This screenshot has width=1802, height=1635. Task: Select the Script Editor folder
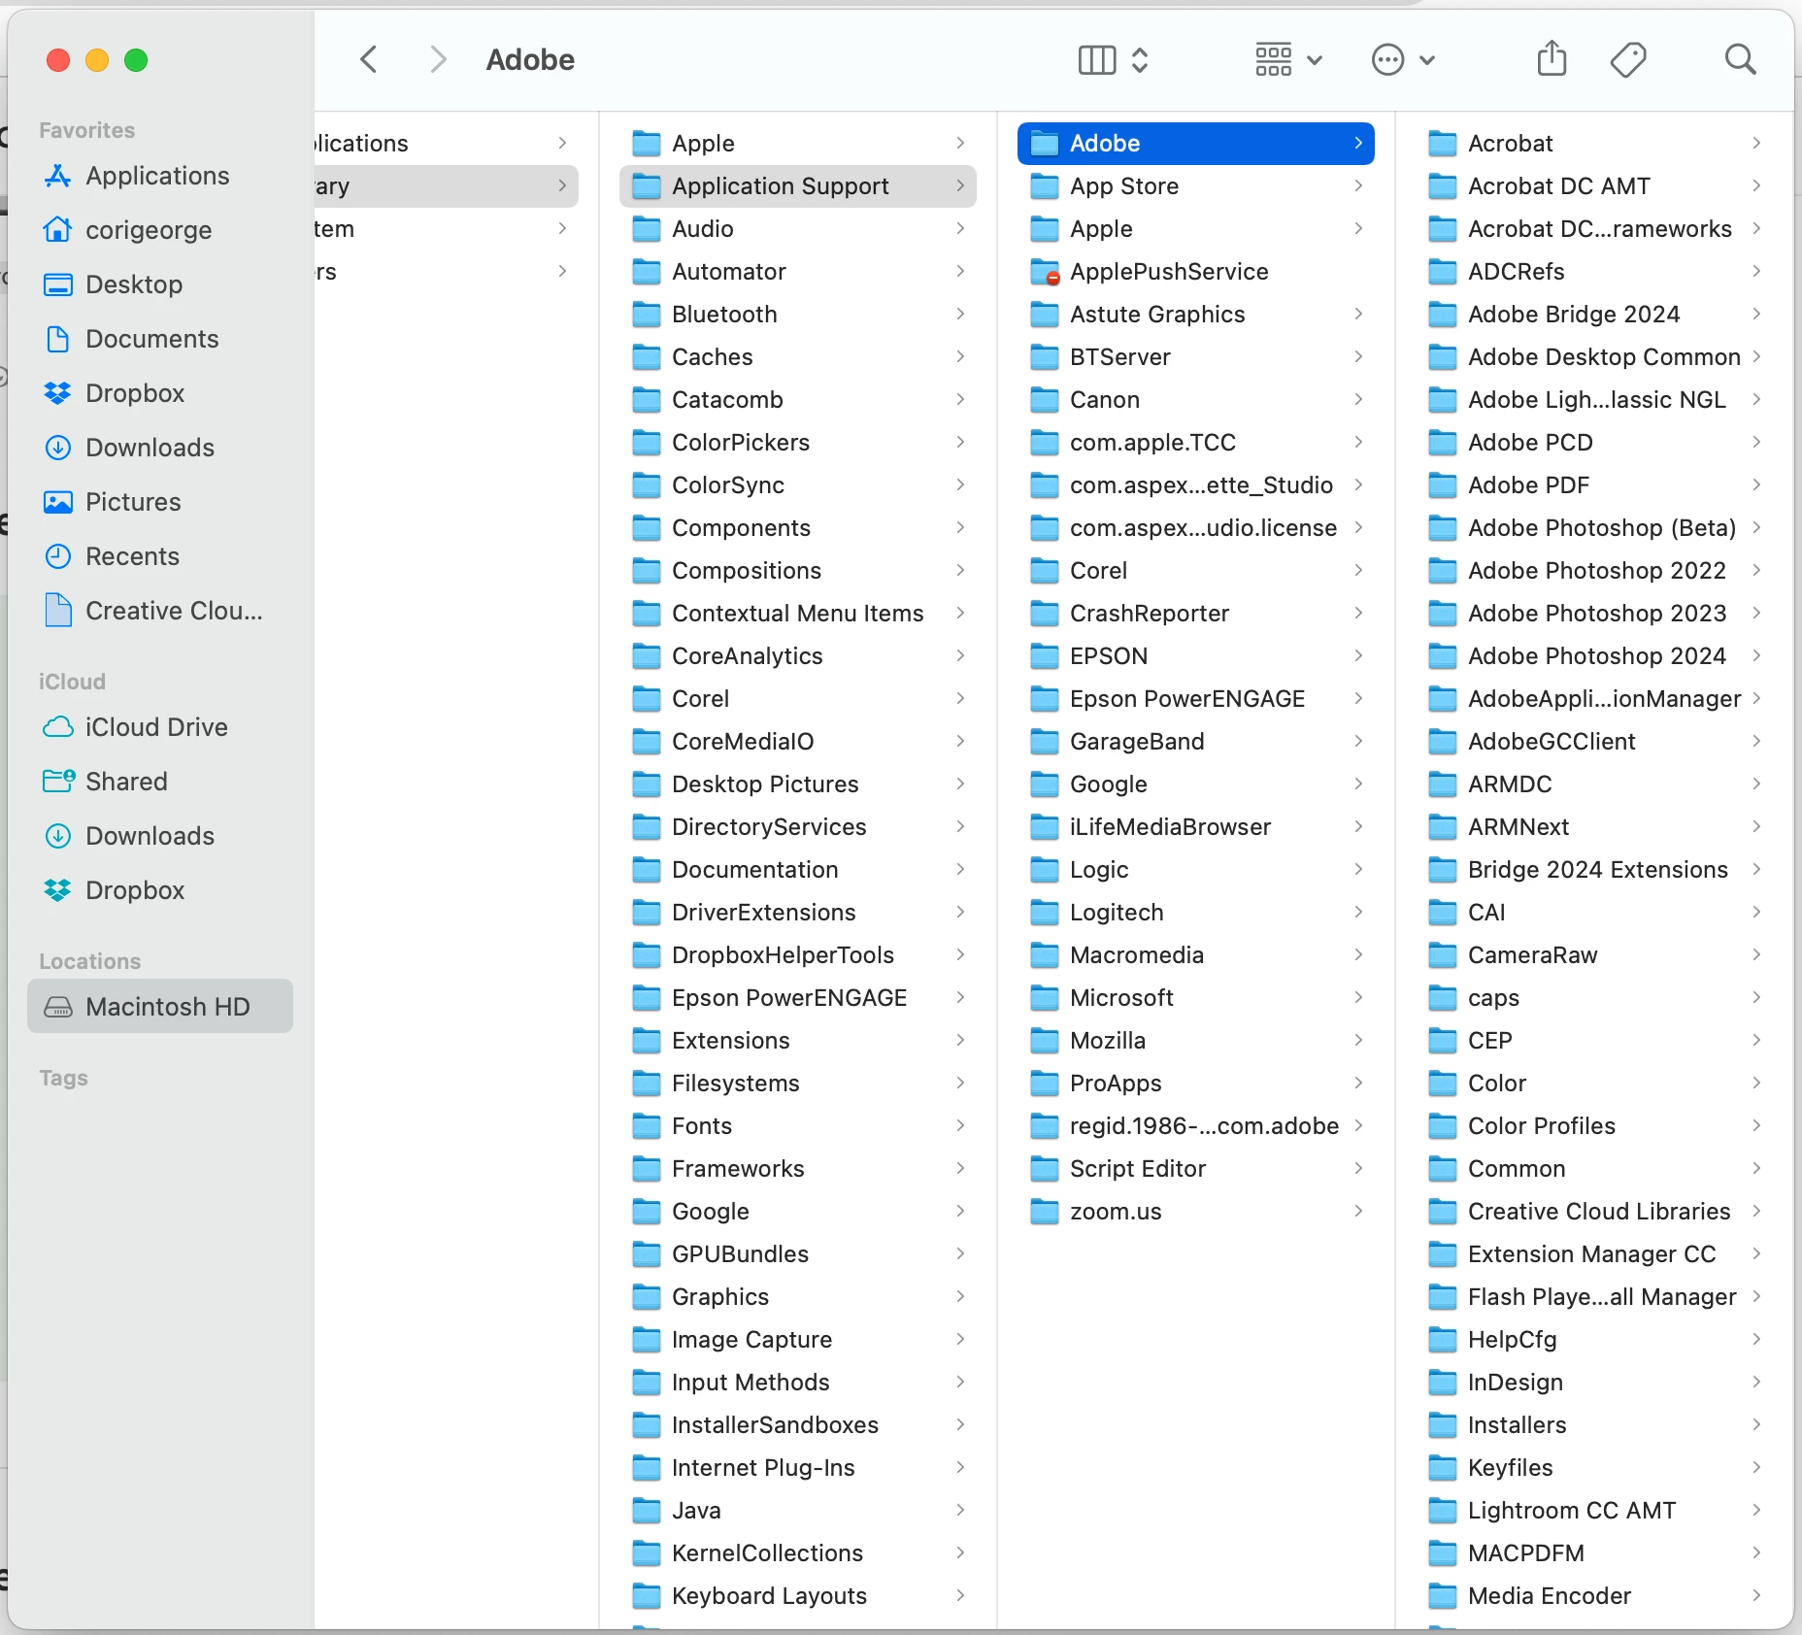[x=1195, y=1169]
